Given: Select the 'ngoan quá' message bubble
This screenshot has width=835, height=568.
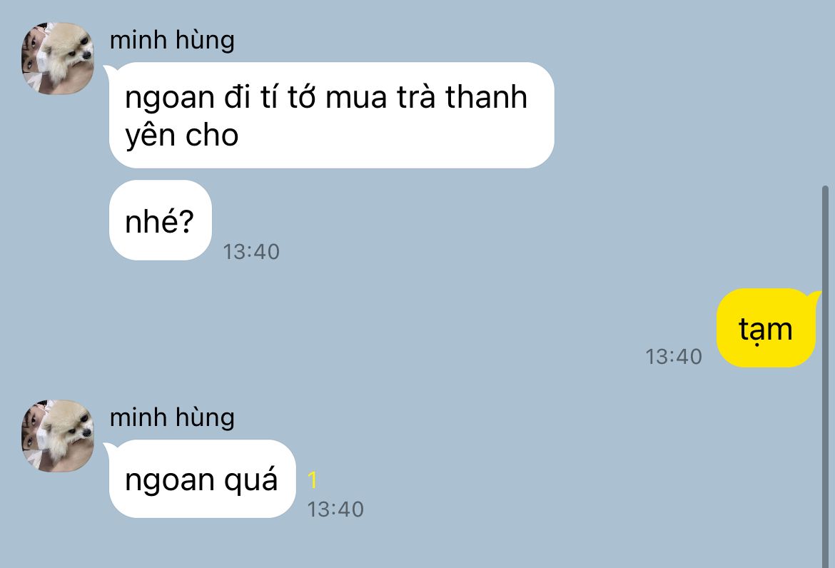Looking at the screenshot, I should (202, 479).
